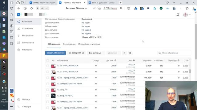
Task: Edit daily limit 1 000 ₽ of т3.х2.Гр.РР
Action: pos(113,90)
